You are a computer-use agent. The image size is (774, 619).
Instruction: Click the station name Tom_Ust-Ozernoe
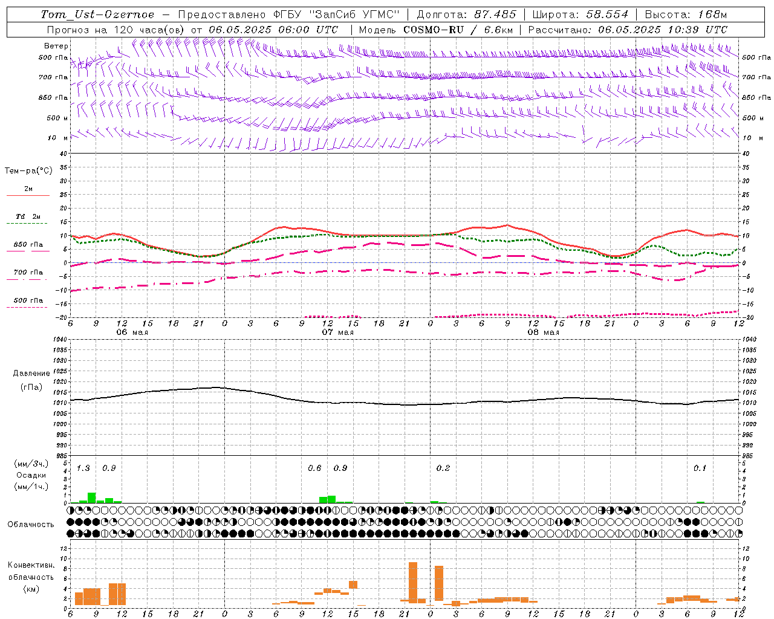[x=97, y=15]
